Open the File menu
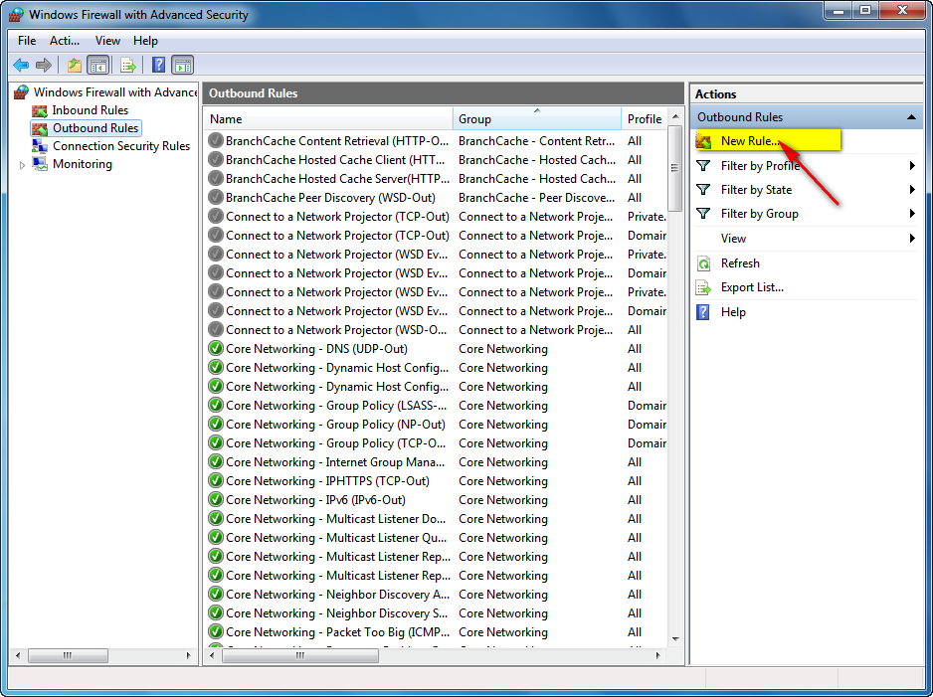The width and height of the screenshot is (933, 697). pos(27,41)
